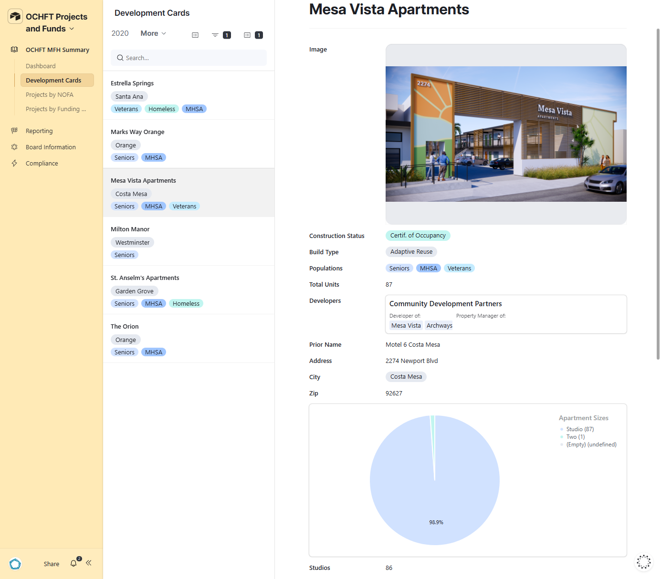The height and width of the screenshot is (579, 661).
Task: Click the Studio (87) legend color dot
Action: pos(562,429)
